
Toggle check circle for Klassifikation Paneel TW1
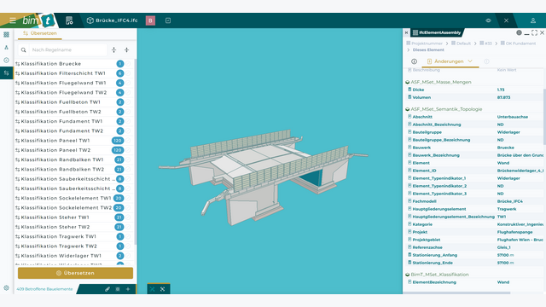click(128, 141)
